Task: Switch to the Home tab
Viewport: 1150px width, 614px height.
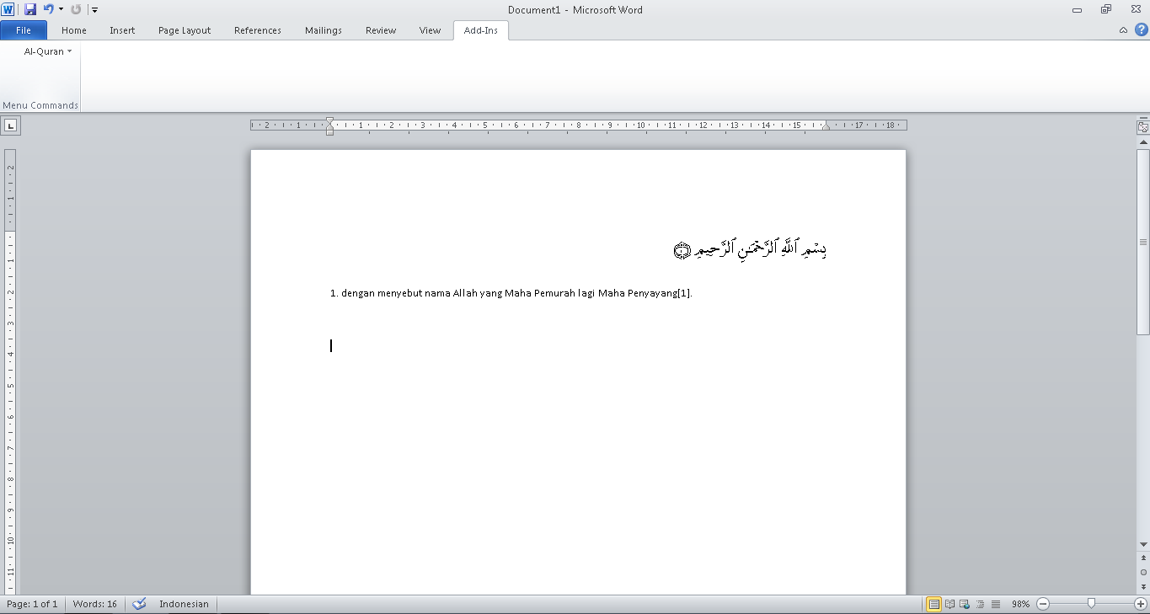Action: click(74, 30)
